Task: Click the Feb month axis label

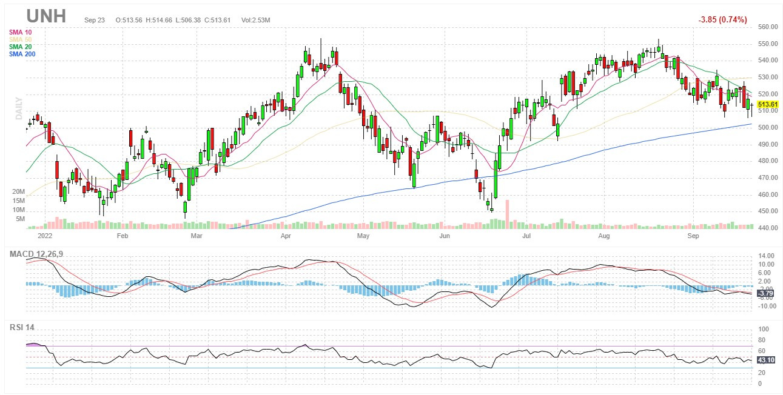Action: point(123,235)
